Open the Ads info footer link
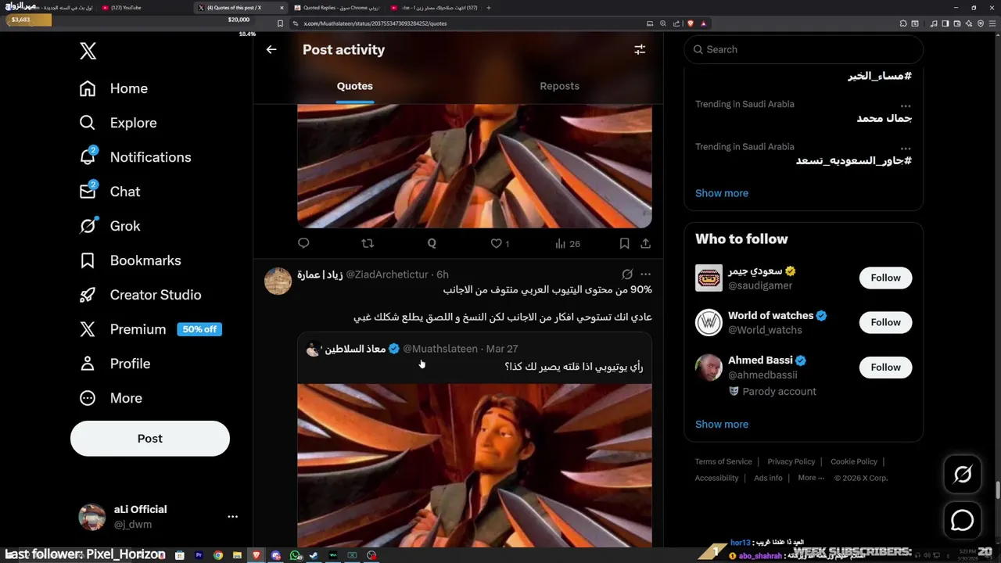The height and width of the screenshot is (563, 1001). coord(768,478)
